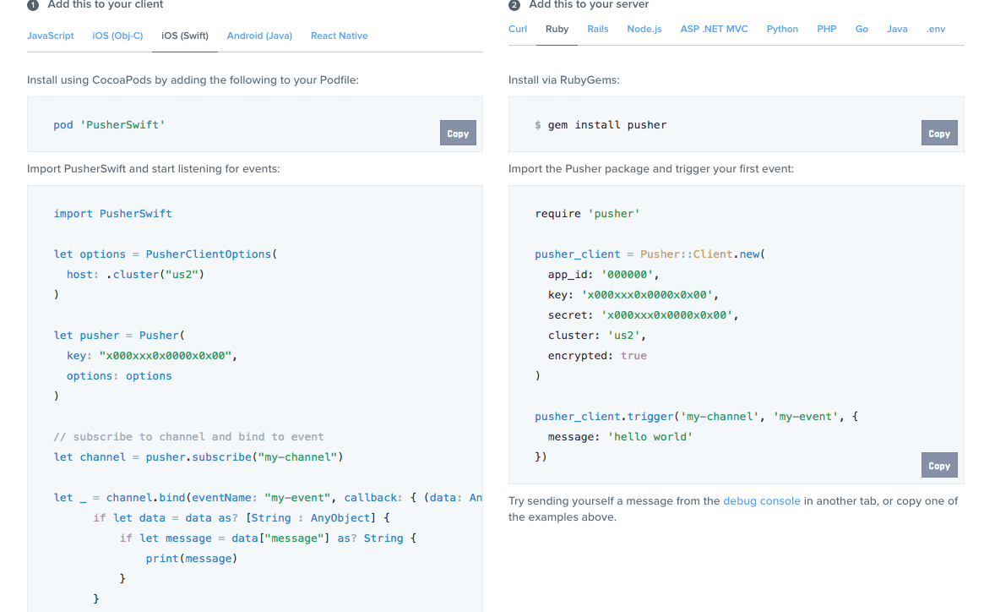The height and width of the screenshot is (612, 984).
Task: Copy the Ruby pusher_client code block
Action: pyautogui.click(x=939, y=466)
